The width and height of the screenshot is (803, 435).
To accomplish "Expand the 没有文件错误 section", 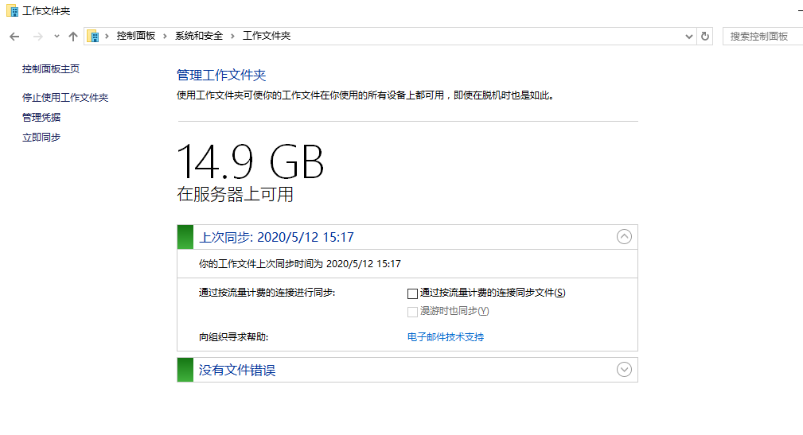I will [x=624, y=369].
